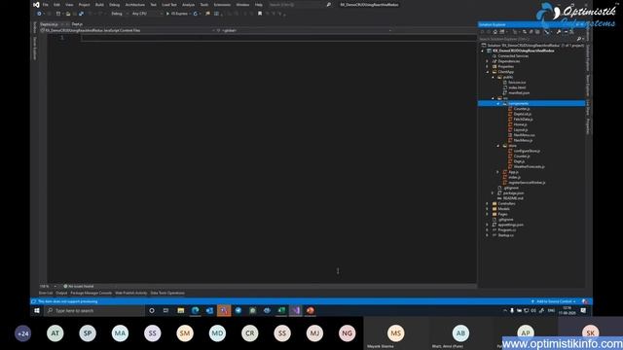Switch to the Dept.js editor tab
623x350 pixels.
tap(77, 24)
